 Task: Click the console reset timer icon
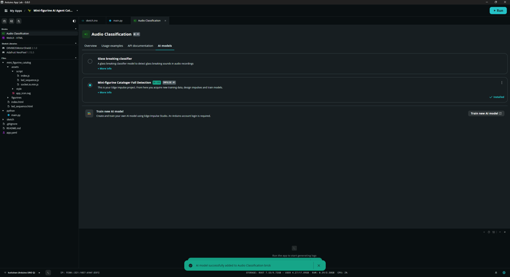489,232
